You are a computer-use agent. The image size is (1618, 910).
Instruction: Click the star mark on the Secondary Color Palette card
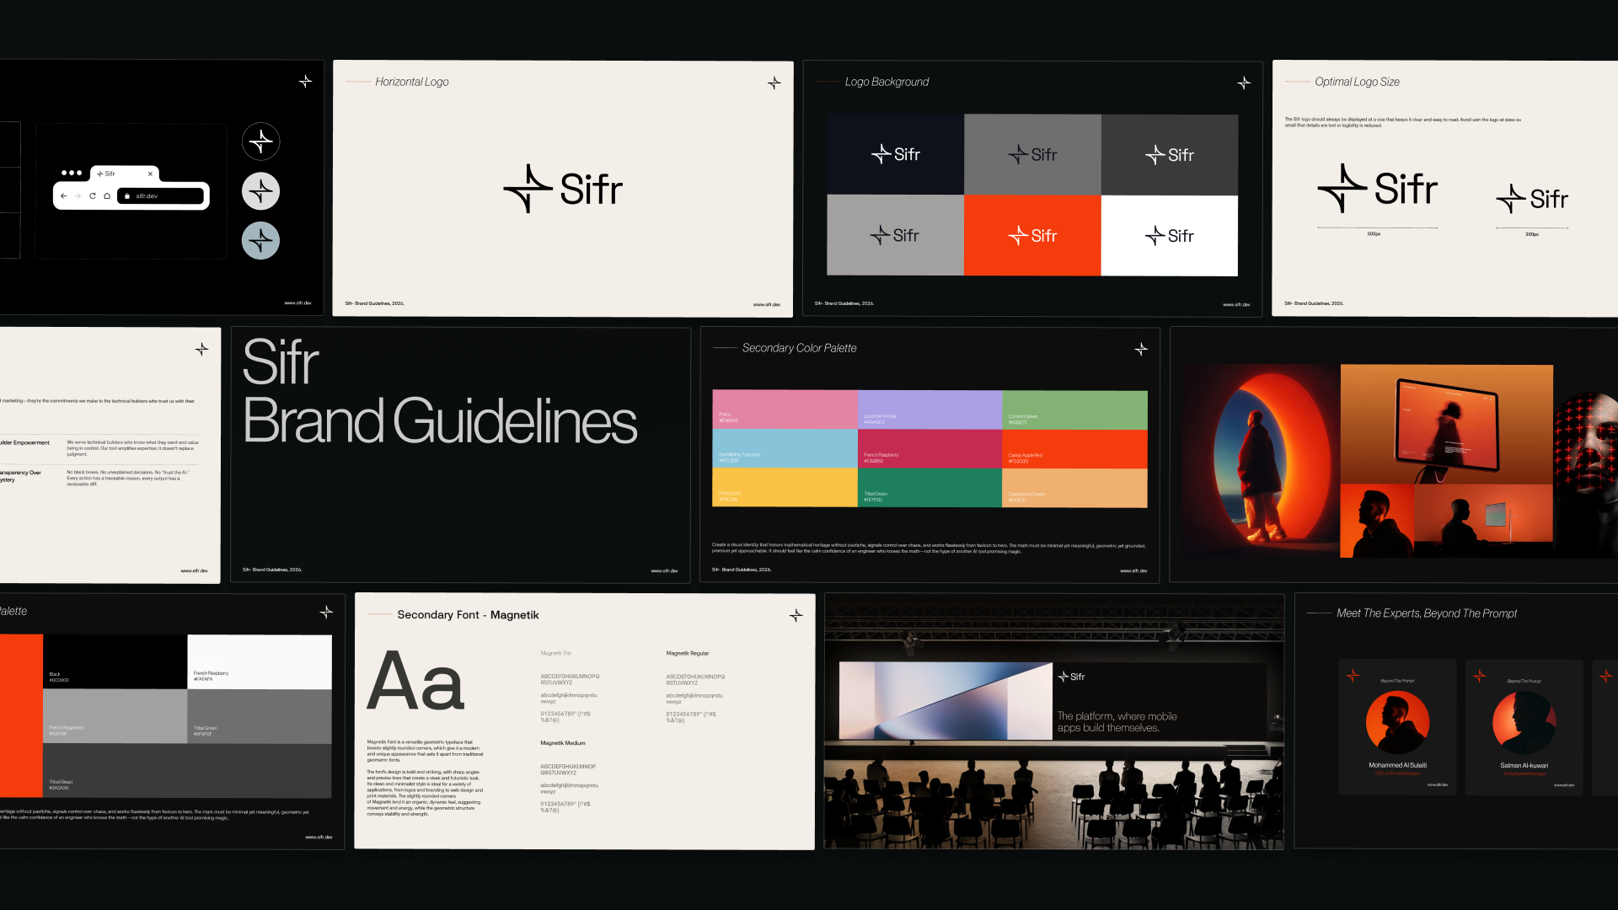pyautogui.click(x=1141, y=349)
